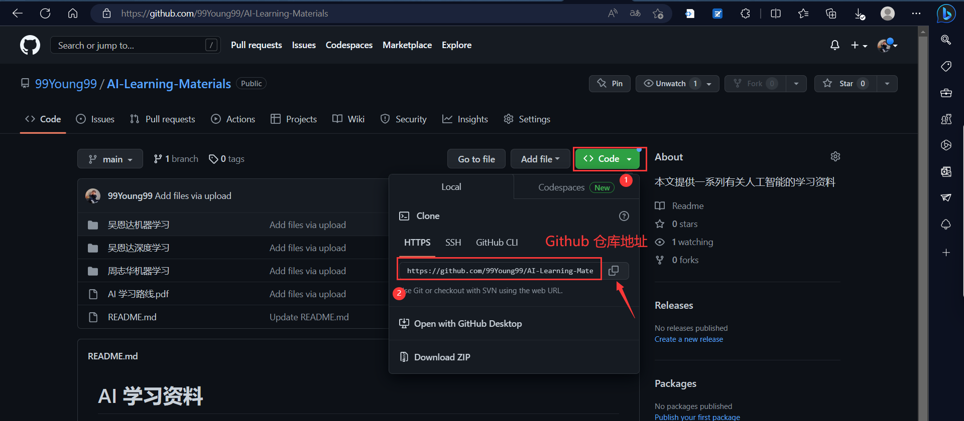Screen dimensions: 964x421
Task: Open sidebar games chess icon
Action: pyautogui.click(x=946, y=119)
